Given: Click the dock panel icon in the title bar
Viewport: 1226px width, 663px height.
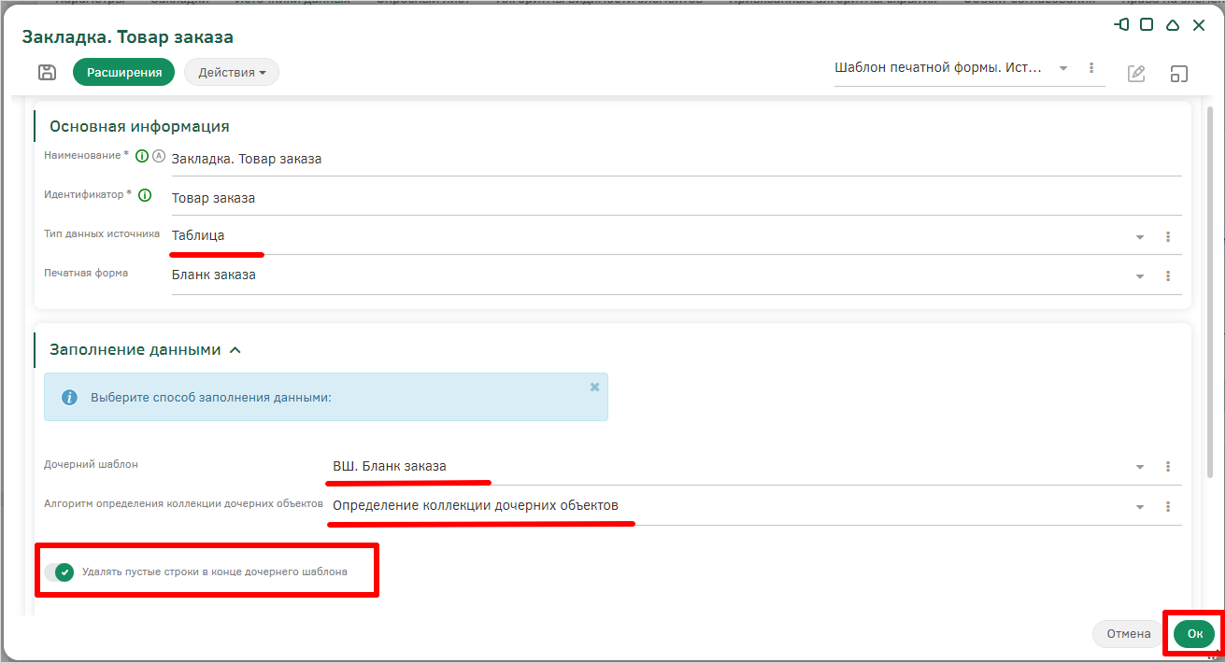Looking at the screenshot, I should click(1122, 25).
